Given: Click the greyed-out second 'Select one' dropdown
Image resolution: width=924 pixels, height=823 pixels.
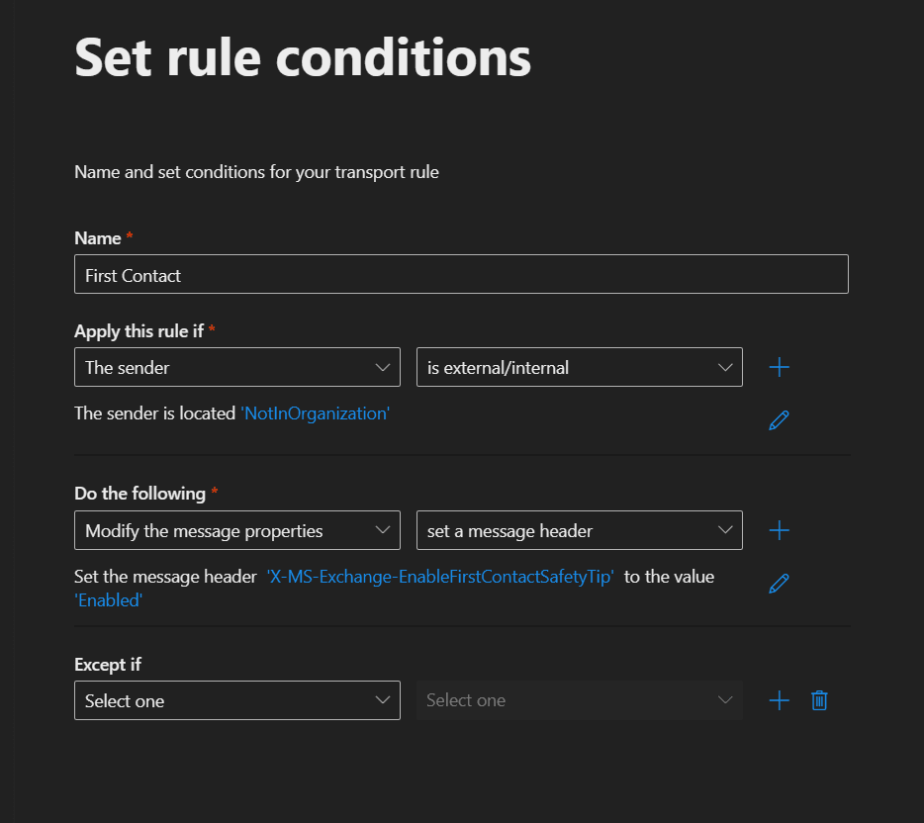Looking at the screenshot, I should click(x=579, y=700).
